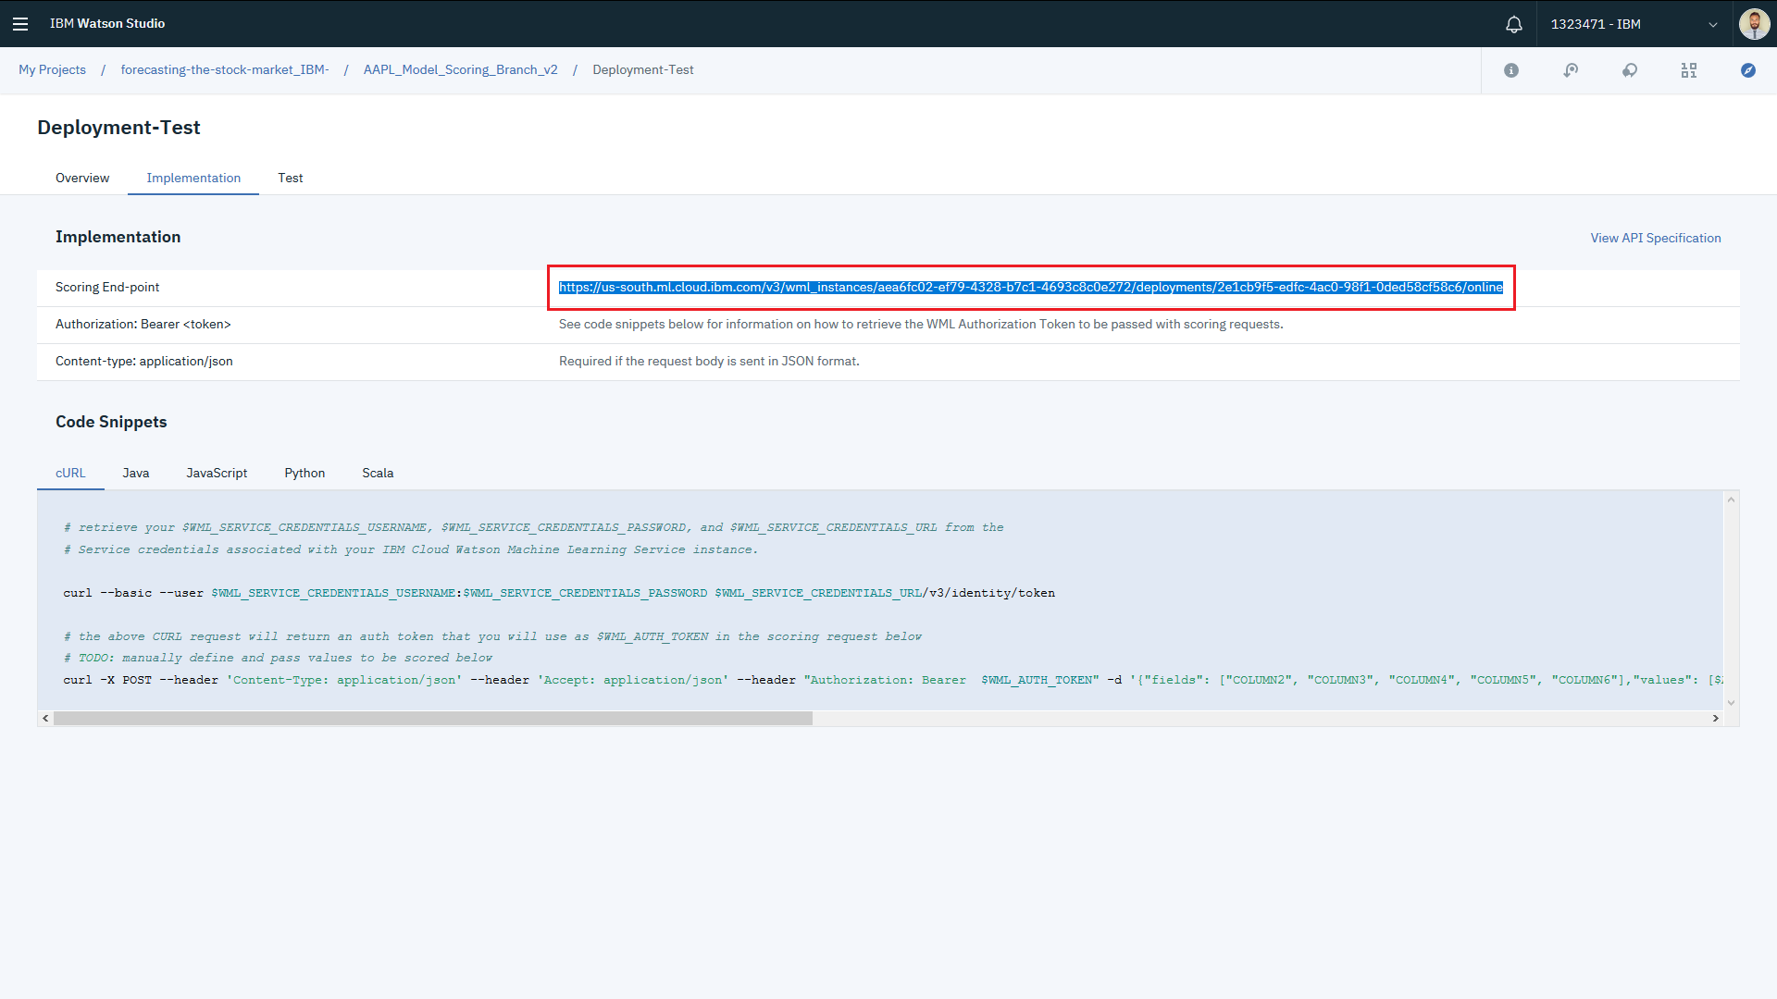Click scroll-right arrow of code snippet
This screenshot has height=999, width=1777.
pyautogui.click(x=1715, y=719)
